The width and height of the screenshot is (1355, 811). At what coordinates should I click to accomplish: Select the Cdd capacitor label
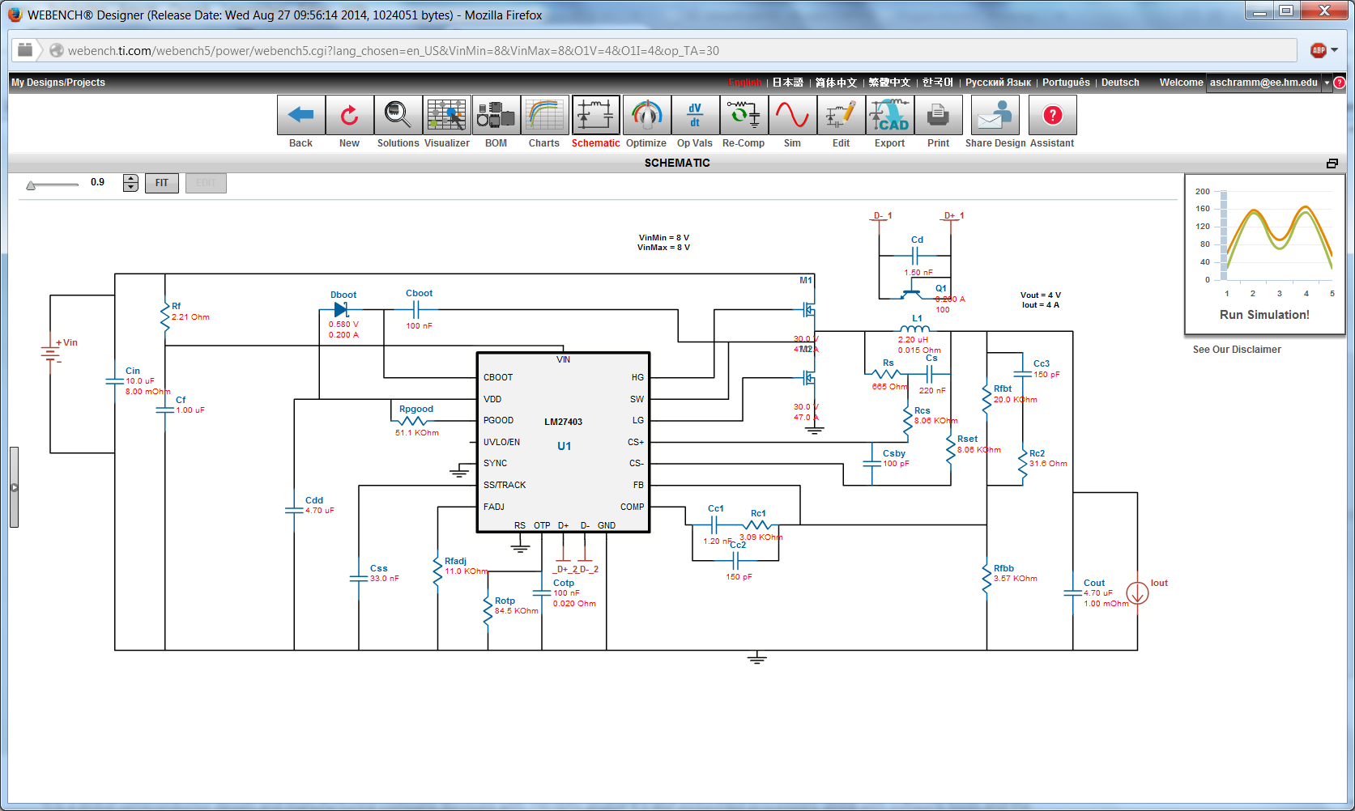314,500
